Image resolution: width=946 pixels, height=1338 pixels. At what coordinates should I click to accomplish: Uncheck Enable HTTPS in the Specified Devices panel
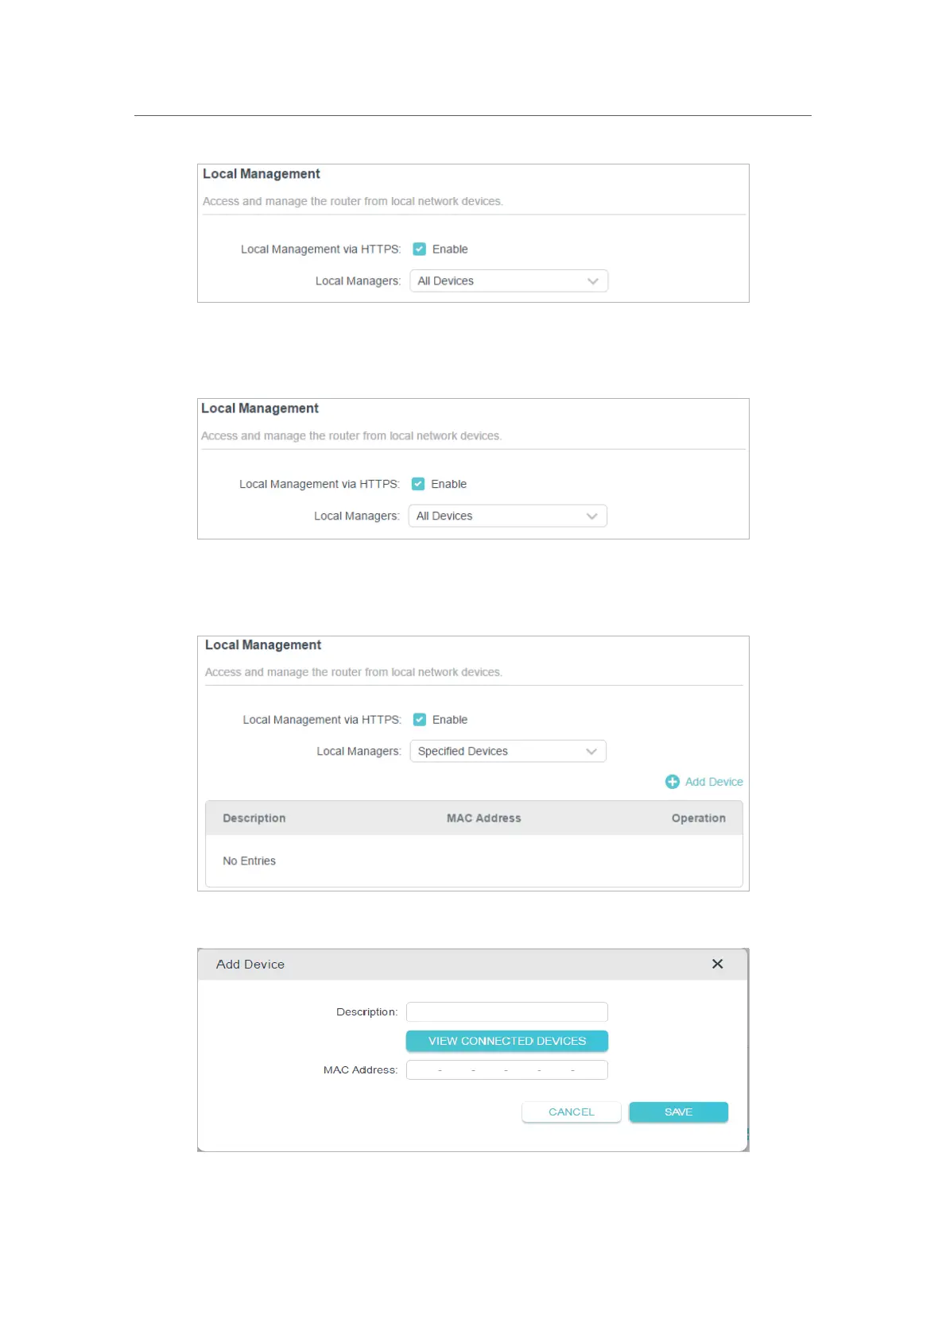(x=420, y=720)
